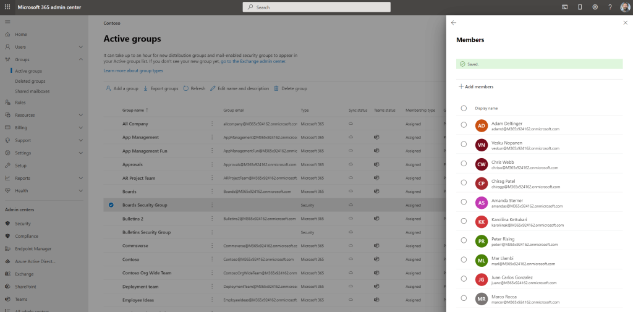The width and height of the screenshot is (633, 312).
Task: Follow the Exchange admin center link
Action: [x=253, y=62]
